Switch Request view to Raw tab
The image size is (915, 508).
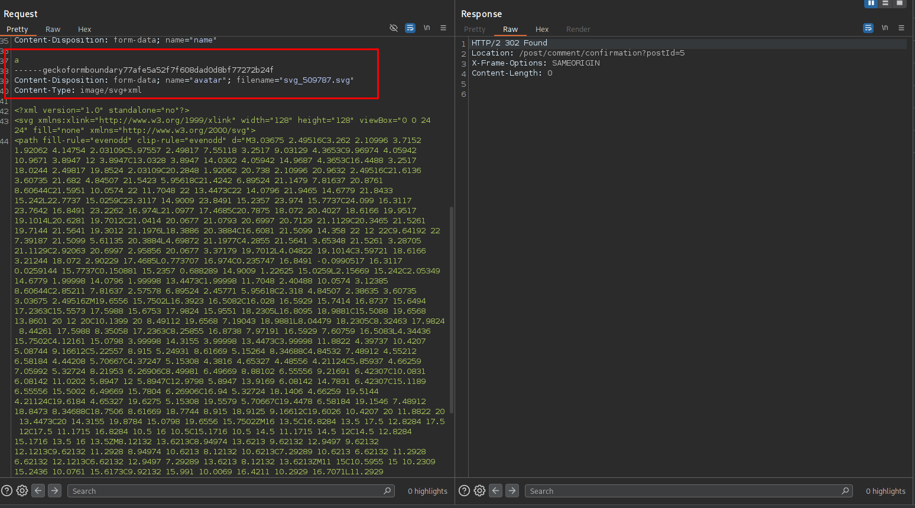pos(53,30)
